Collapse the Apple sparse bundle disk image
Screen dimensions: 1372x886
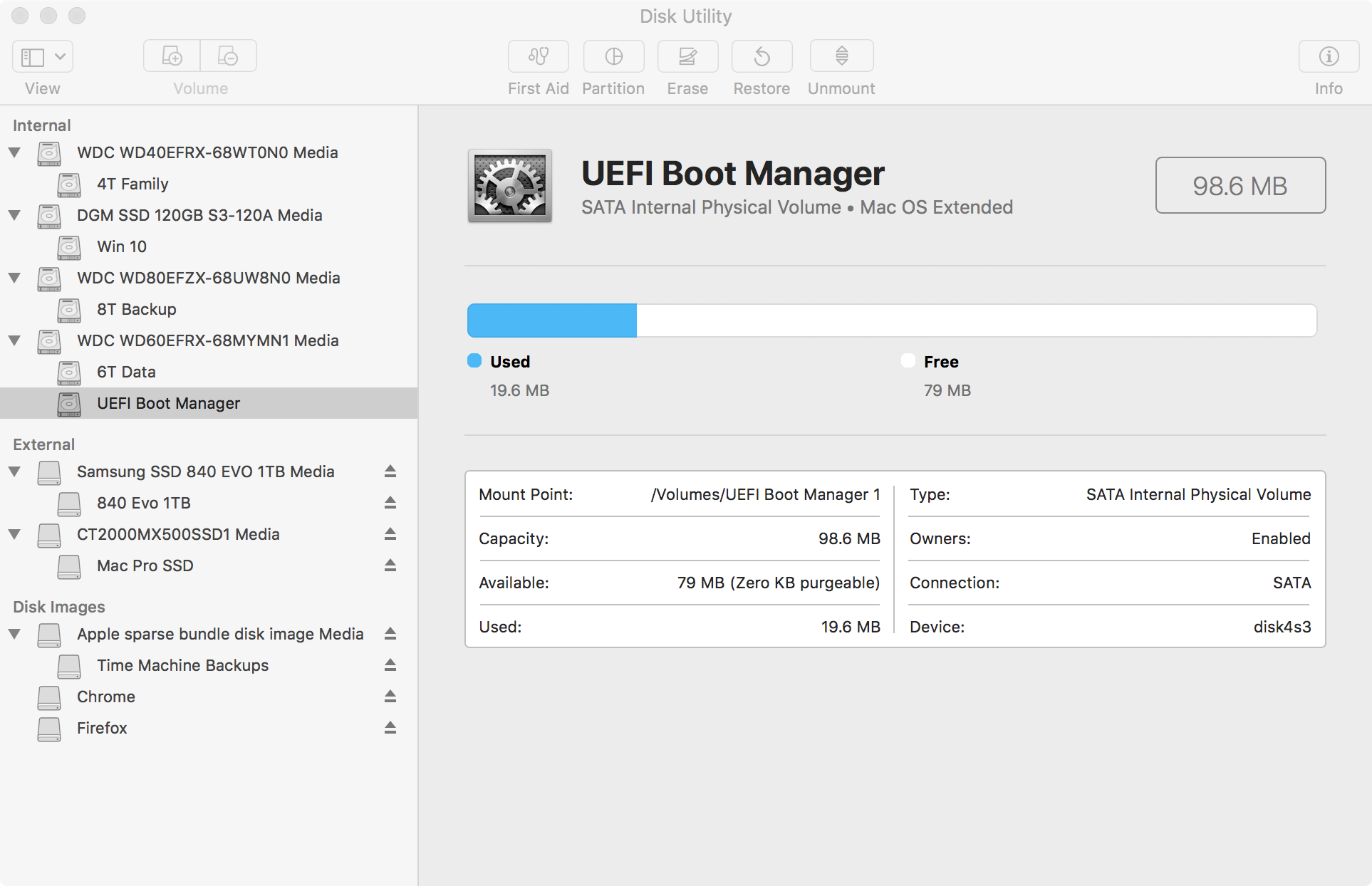click(x=14, y=634)
